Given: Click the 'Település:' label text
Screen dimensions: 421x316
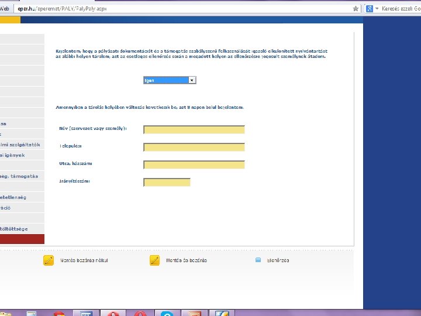Looking at the screenshot, I should pyautogui.click(x=70, y=146).
